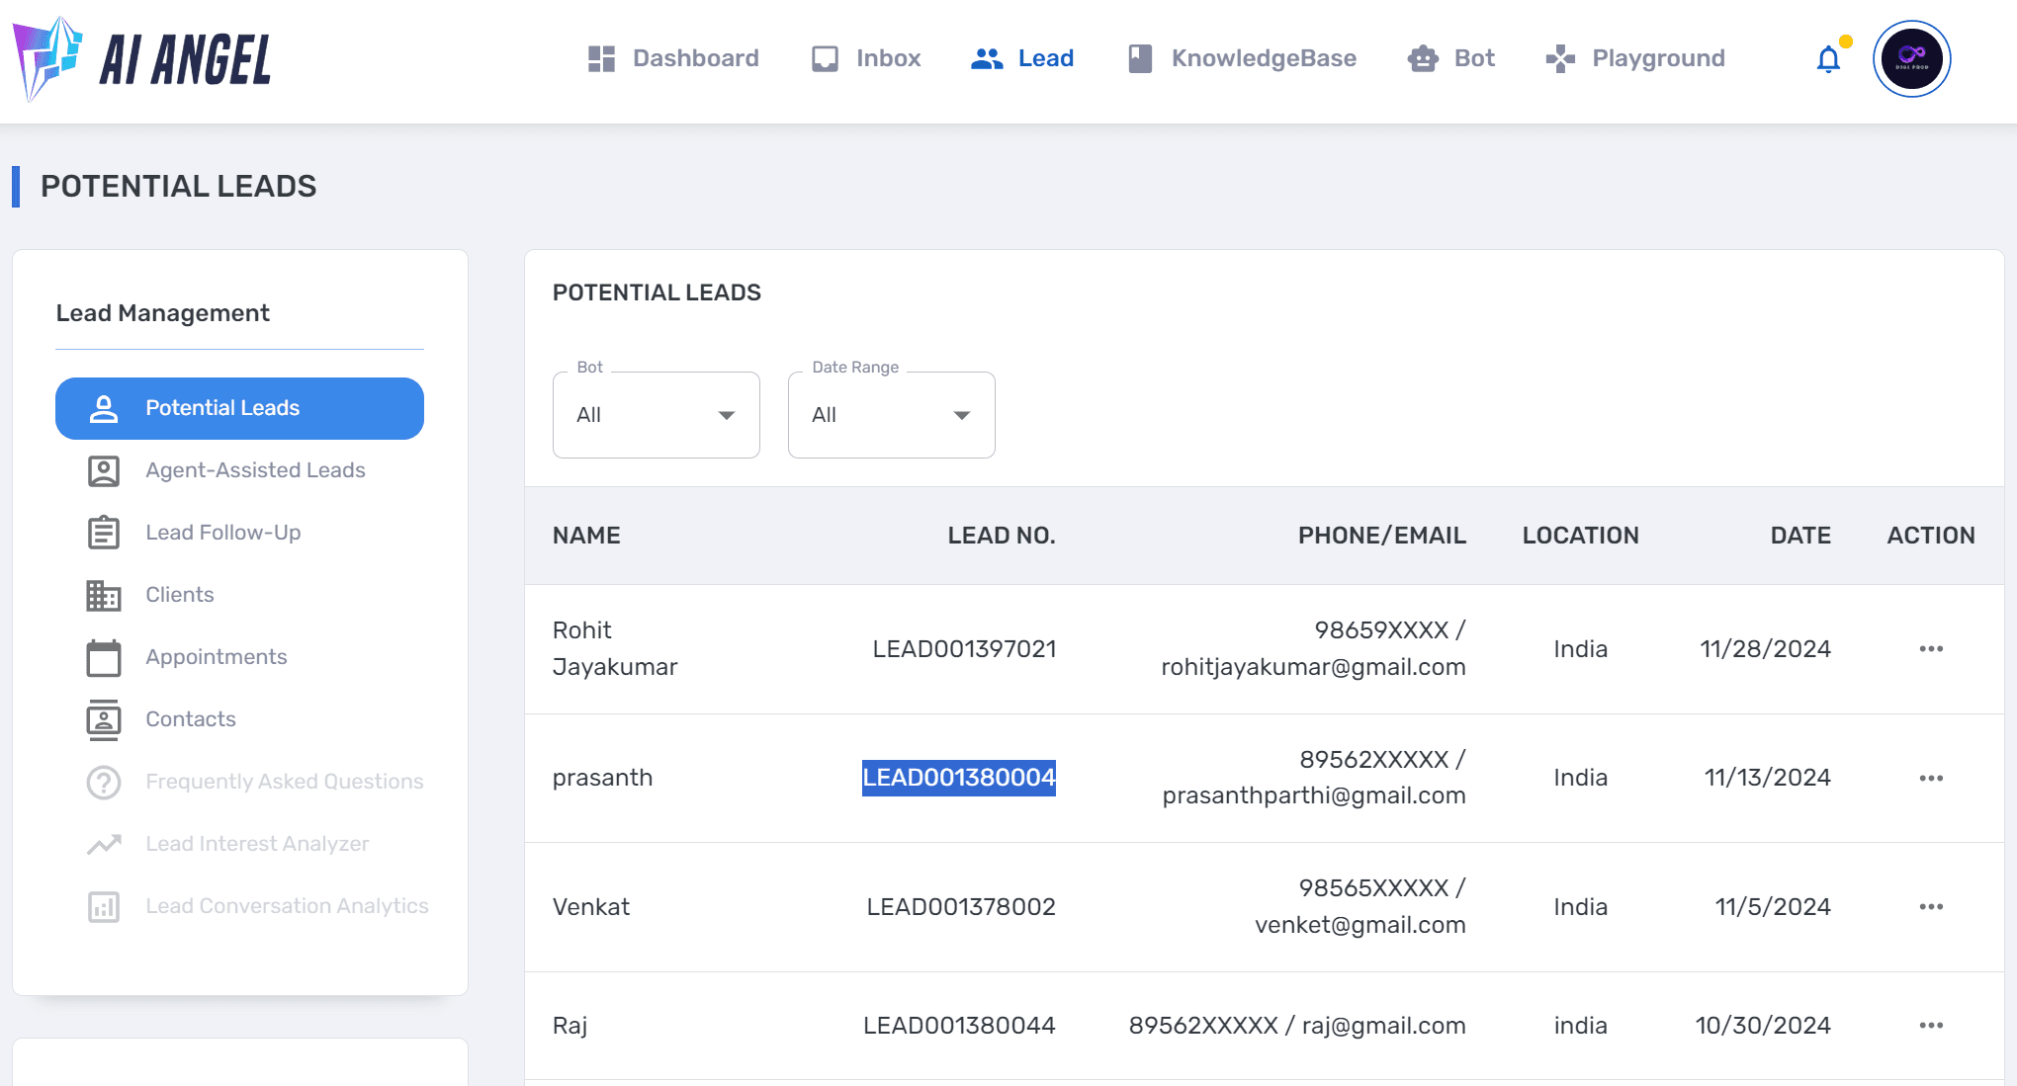Select the Bot icon in the top menu
2017x1086 pixels.
(1422, 58)
